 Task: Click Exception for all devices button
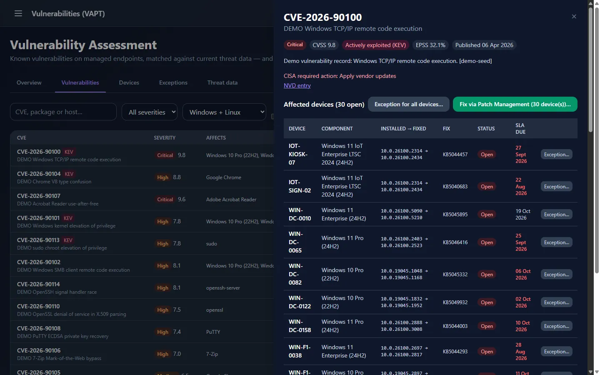409,104
